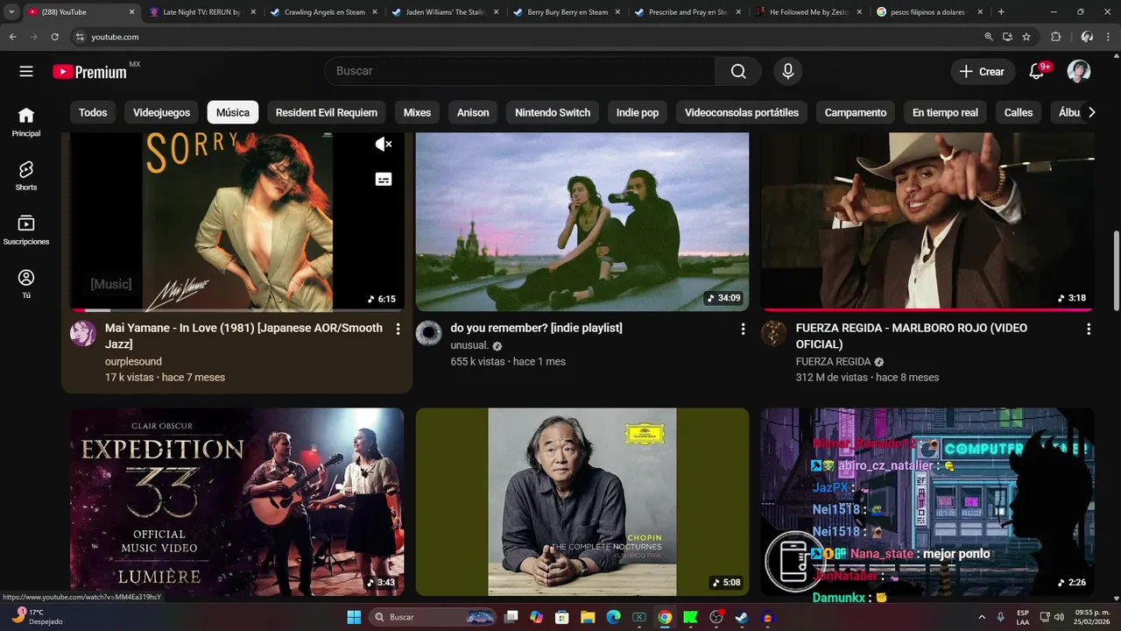Open the FUERZA REGIDA channel avatar

click(x=773, y=333)
